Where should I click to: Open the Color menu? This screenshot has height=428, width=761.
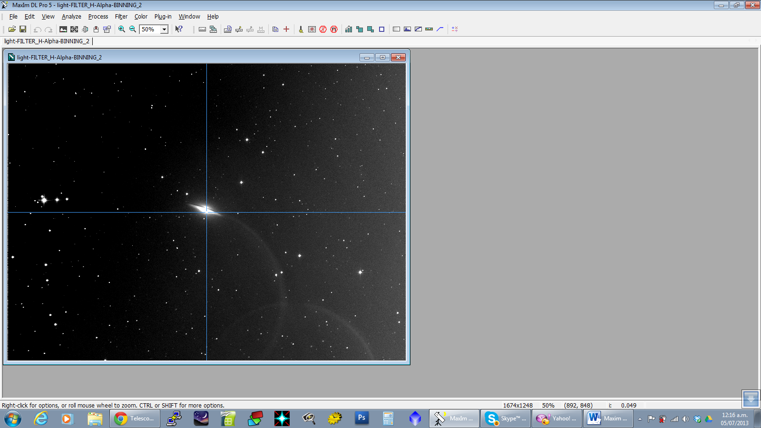coord(141,16)
